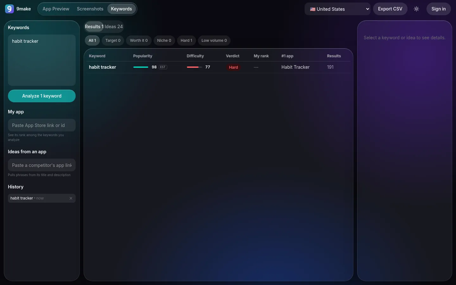The image size is (456, 285).
Task: Select the Hard 1 filter chip
Action: click(x=186, y=41)
